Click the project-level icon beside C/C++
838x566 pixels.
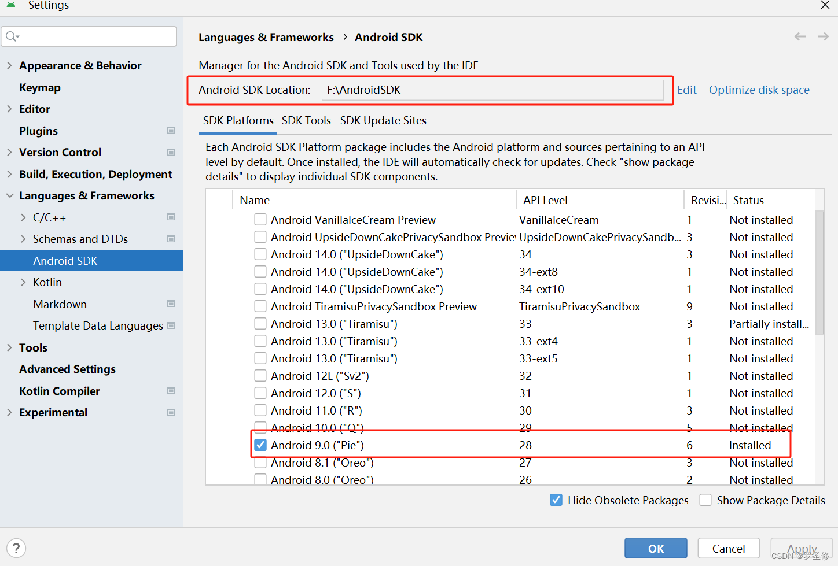pyautogui.click(x=171, y=217)
